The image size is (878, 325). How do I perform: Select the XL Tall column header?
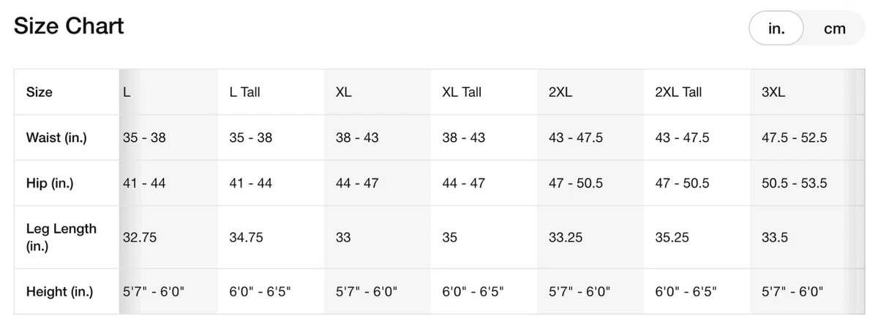coord(462,92)
